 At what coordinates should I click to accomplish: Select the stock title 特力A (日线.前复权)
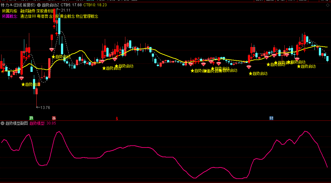pos(18,5)
